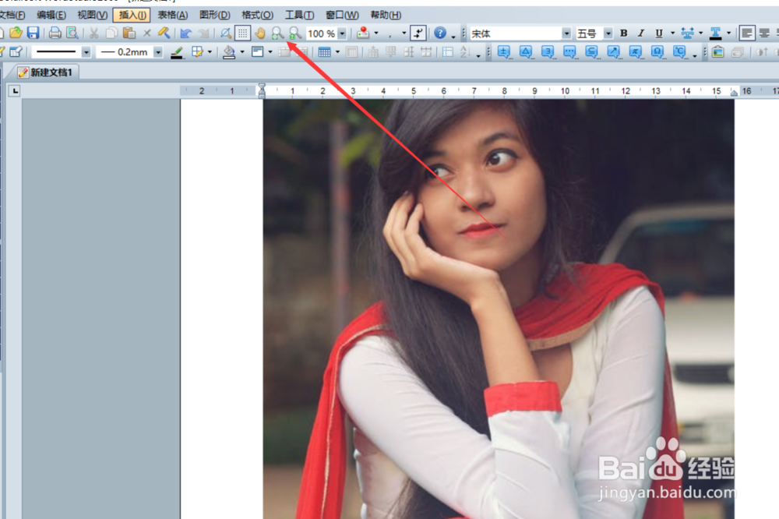Click the Delete X icon
Viewport: 779px width, 519px height.
click(x=147, y=34)
